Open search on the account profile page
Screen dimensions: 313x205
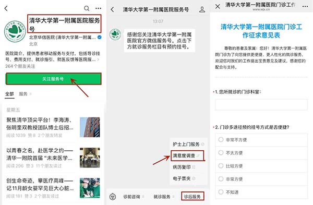pyautogui.click(x=87, y=8)
